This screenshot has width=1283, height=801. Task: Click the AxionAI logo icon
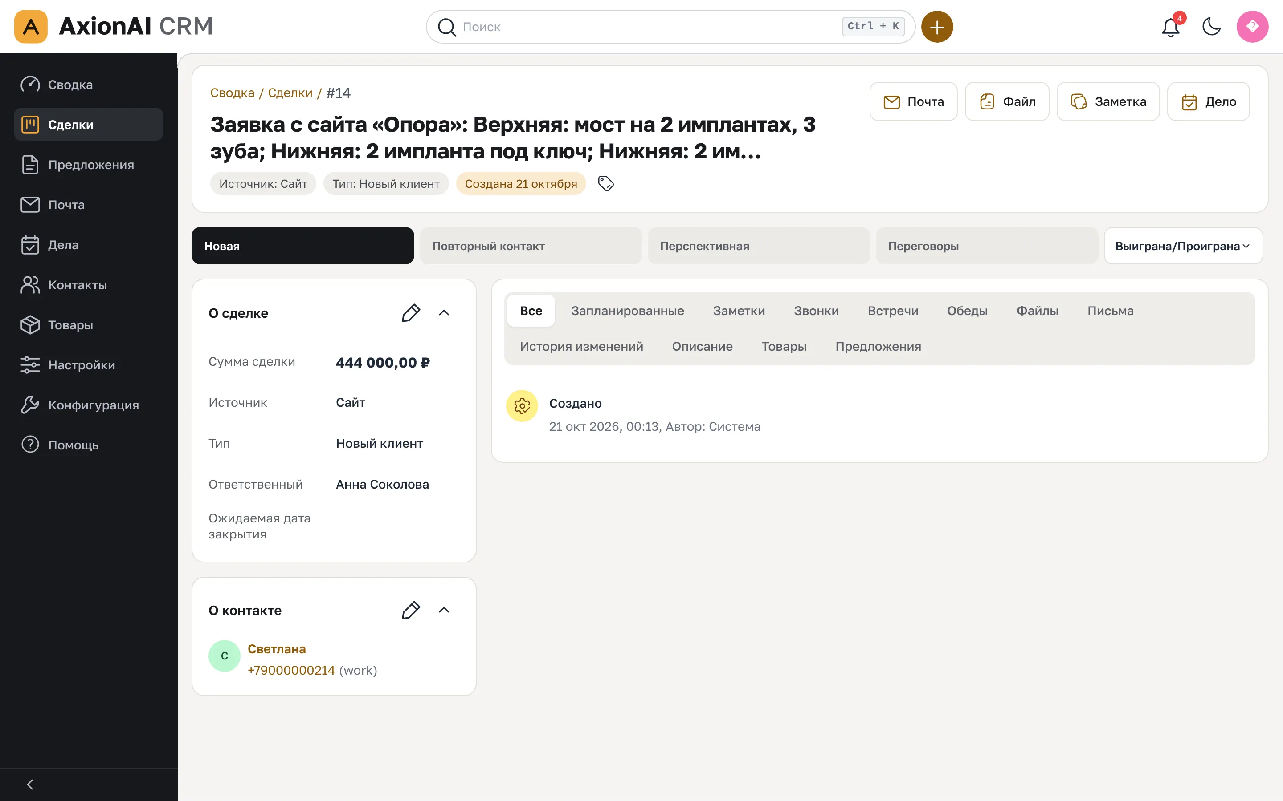click(x=31, y=27)
